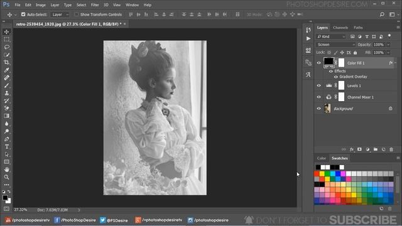Hide the Color Fill 1 layer
Screen dimensions: 402x226
(319, 63)
